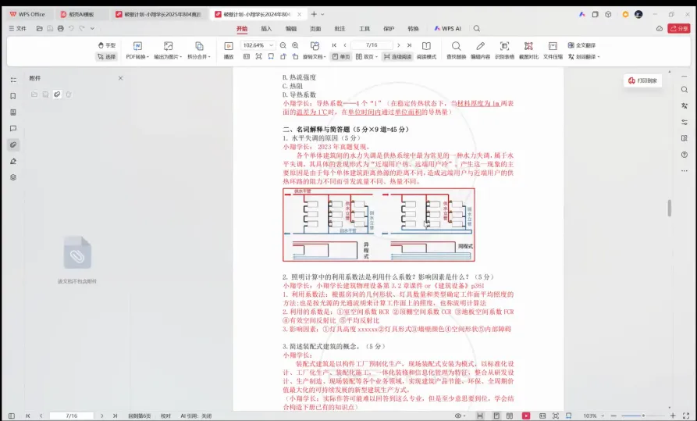This screenshot has width=697, height=421.
Task: Switch to the 2025年804 document tab
Action: [x=158, y=14]
